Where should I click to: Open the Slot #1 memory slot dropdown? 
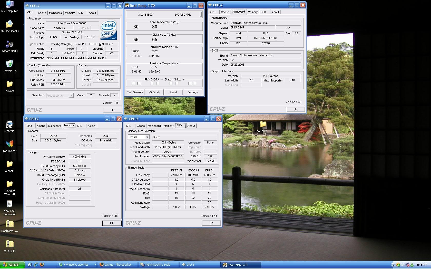tap(147, 137)
